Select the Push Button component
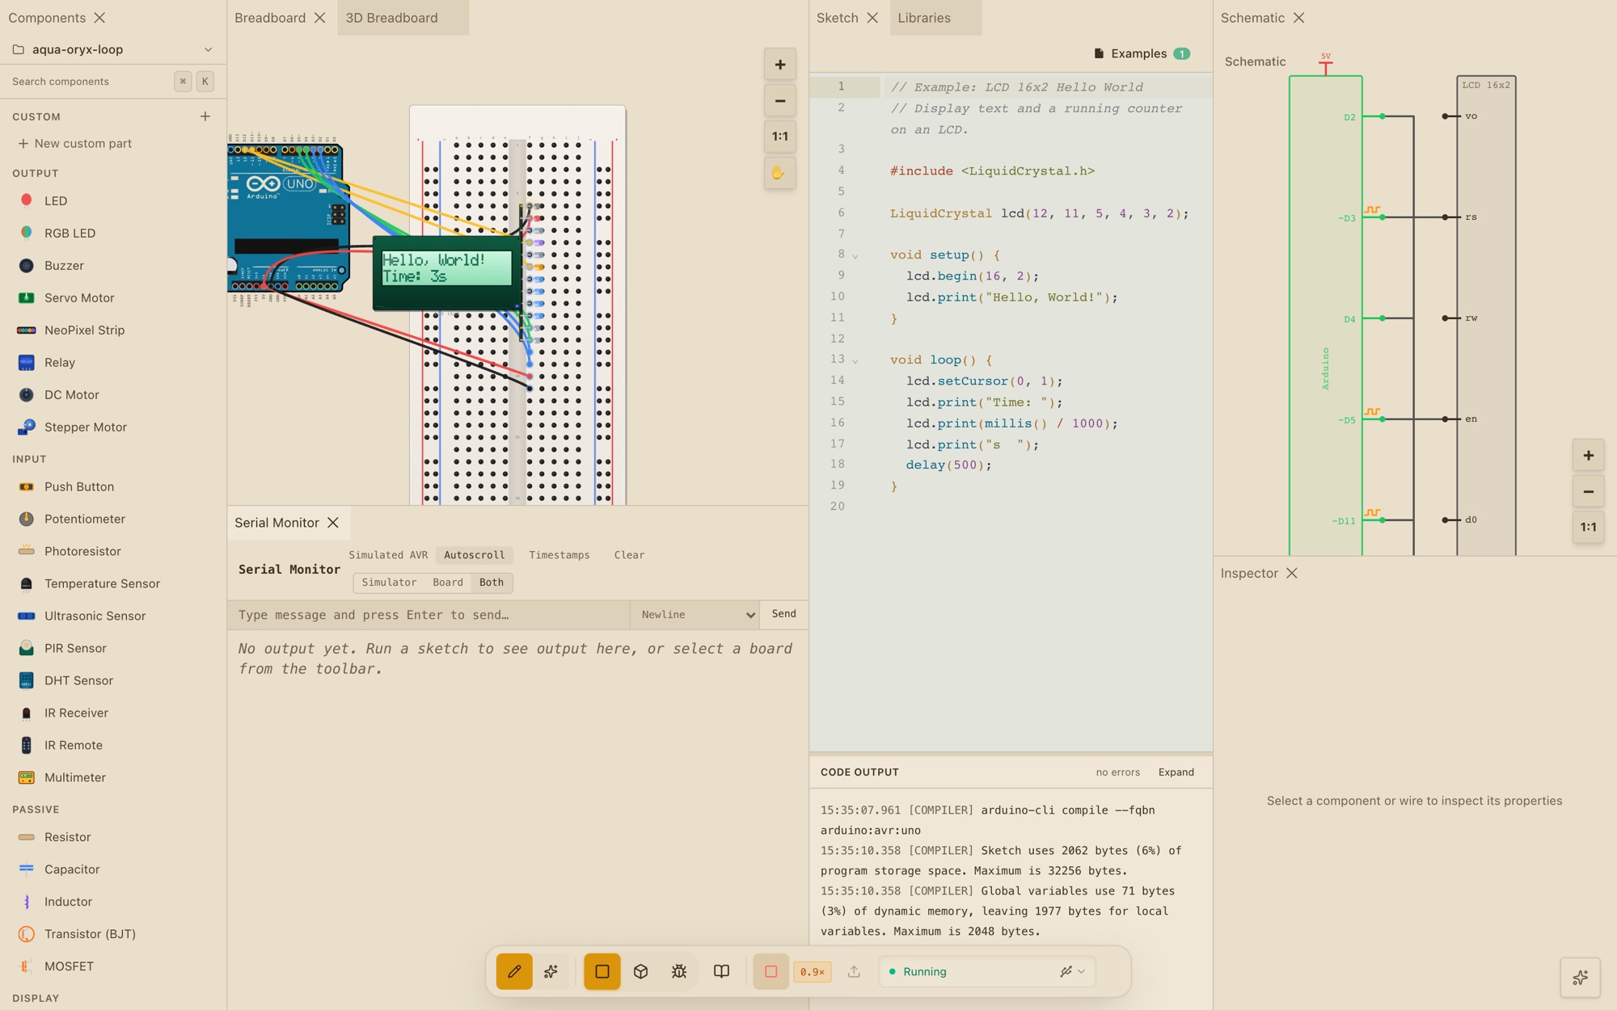The height and width of the screenshot is (1010, 1617). [113, 486]
